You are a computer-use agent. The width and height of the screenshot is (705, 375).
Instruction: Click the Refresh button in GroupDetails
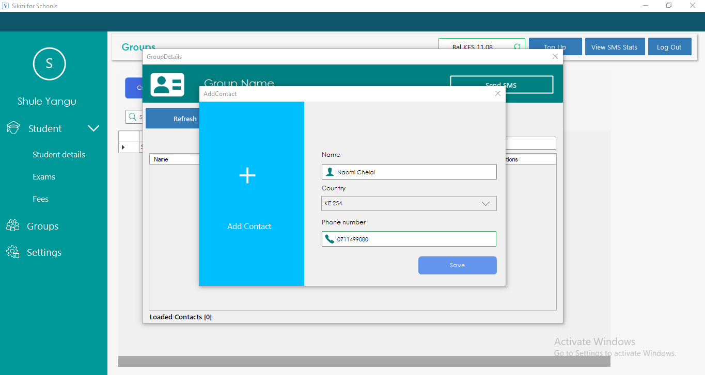[173, 118]
